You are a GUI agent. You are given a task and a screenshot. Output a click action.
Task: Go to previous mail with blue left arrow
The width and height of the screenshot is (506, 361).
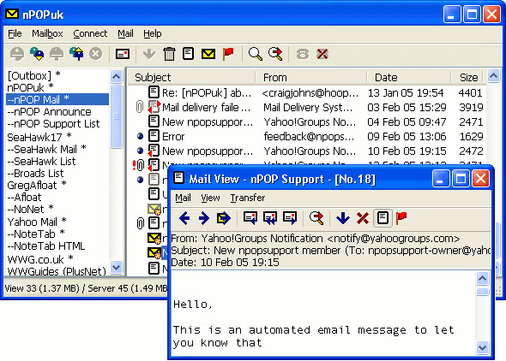click(184, 218)
